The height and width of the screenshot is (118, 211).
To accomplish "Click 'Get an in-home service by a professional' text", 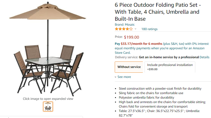I will (169, 57).
